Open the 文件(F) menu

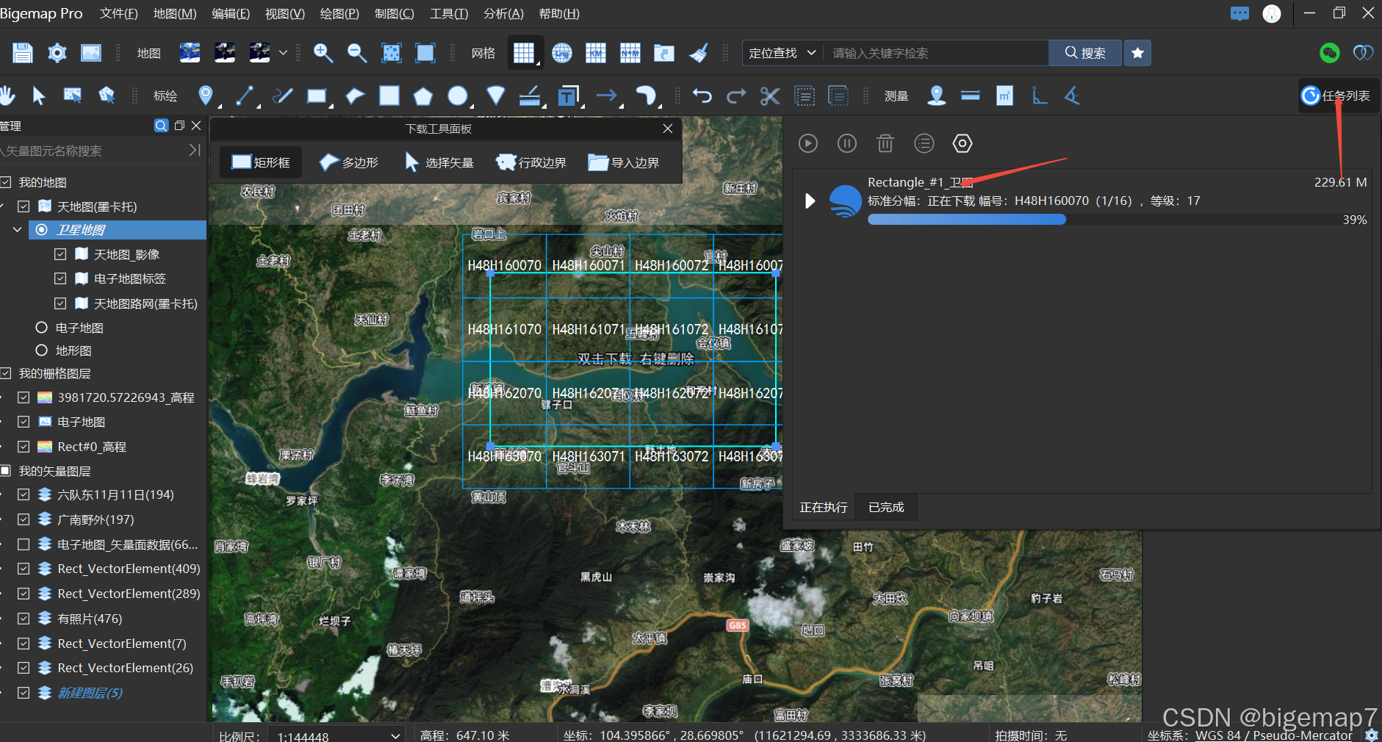tap(118, 14)
